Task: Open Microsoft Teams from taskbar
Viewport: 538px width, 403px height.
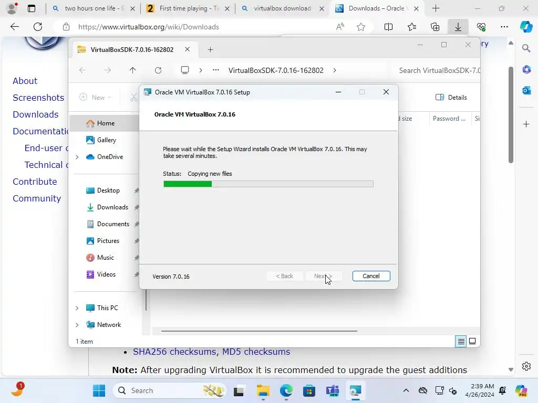Action: (332, 390)
